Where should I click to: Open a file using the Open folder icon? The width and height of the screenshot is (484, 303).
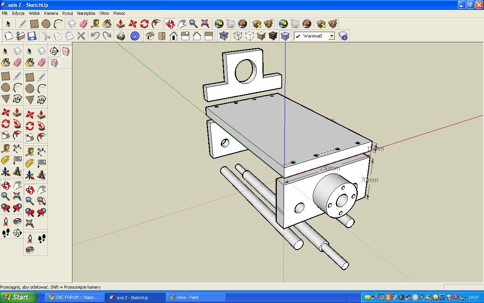20,36
